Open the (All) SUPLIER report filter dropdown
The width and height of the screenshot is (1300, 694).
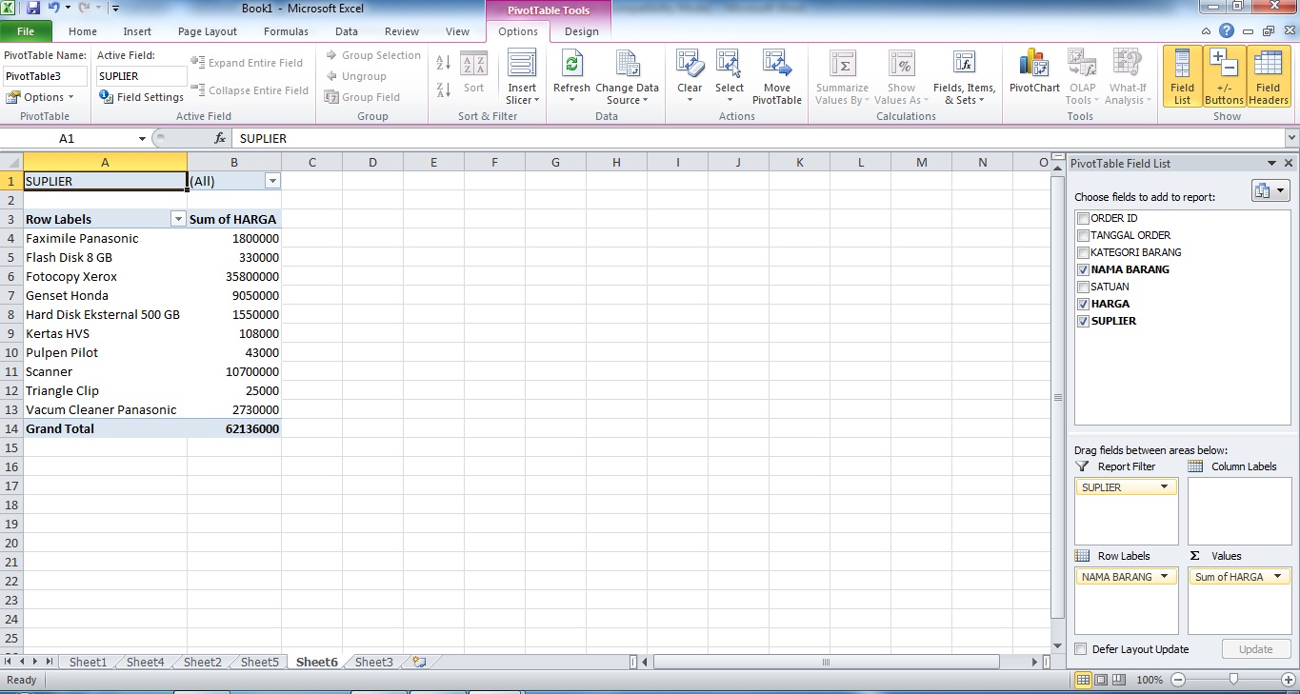tap(273, 180)
